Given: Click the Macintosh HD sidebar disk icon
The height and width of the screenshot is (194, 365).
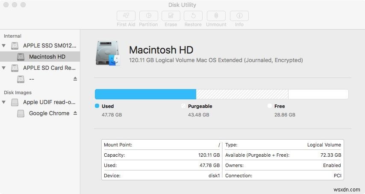Looking at the screenshot, I should [21, 57].
